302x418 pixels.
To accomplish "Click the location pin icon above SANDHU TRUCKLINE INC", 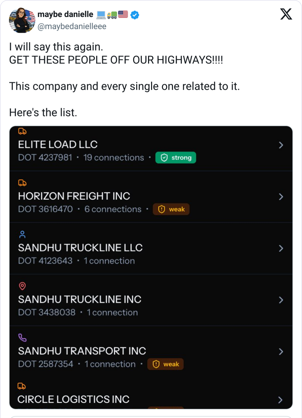I will pyautogui.click(x=22, y=286).
